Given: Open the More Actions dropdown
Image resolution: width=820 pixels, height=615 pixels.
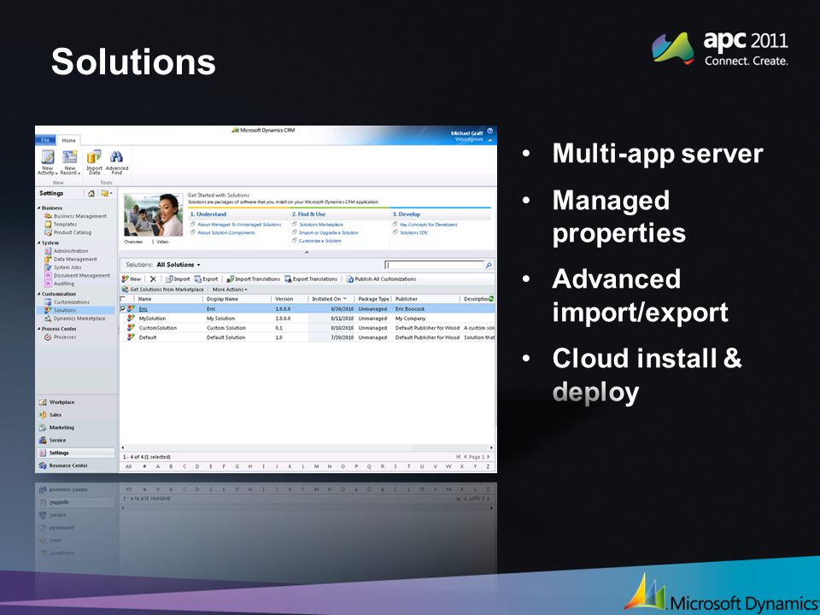Looking at the screenshot, I should coord(230,290).
